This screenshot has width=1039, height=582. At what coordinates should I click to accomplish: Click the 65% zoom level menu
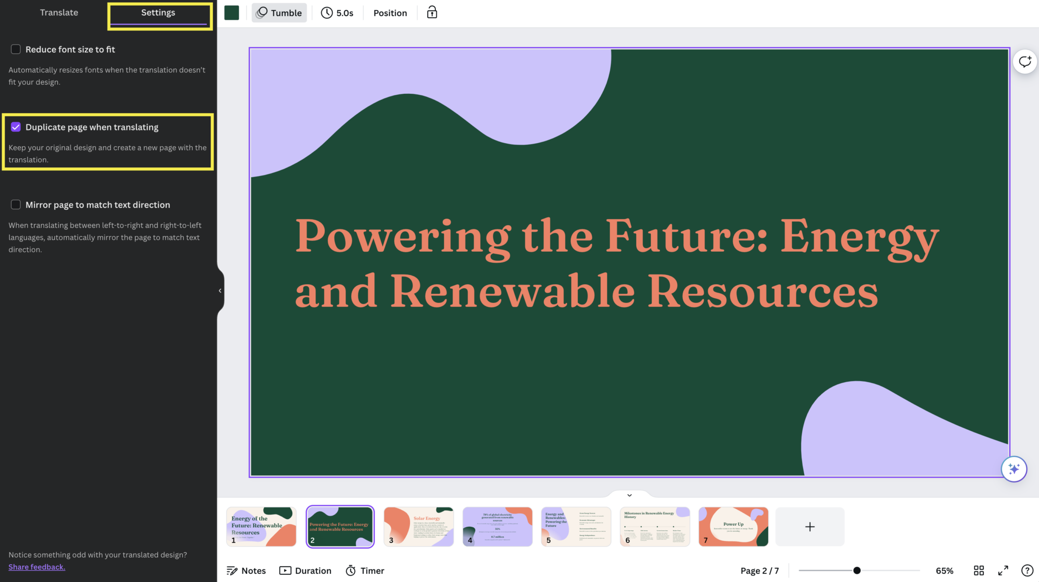click(944, 570)
